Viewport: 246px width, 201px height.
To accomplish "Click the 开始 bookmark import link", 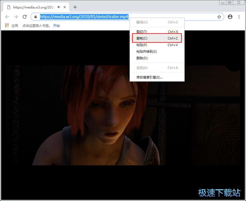I will (56, 26).
